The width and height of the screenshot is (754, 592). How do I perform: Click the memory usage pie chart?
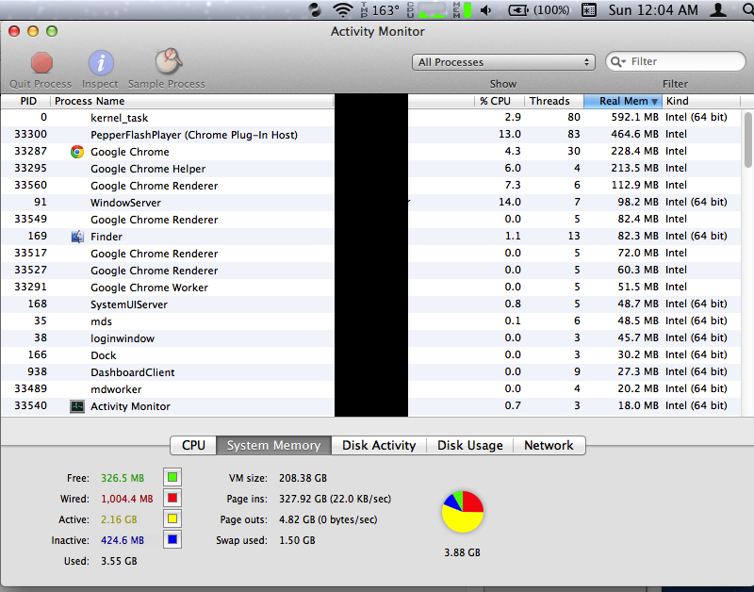pyautogui.click(x=463, y=512)
